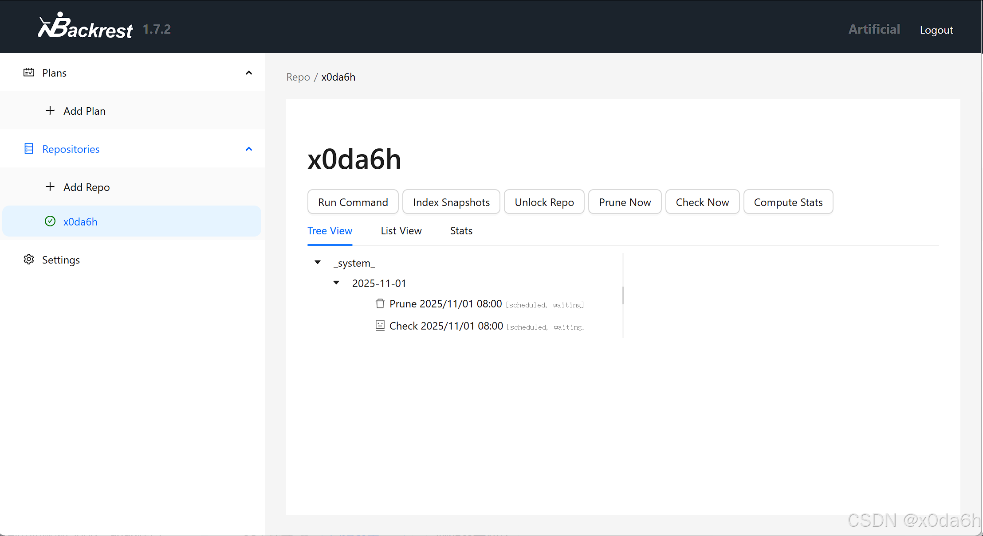Click the green check icon next to x0da6h
Screen dimensions: 983x536
[x=50, y=221]
